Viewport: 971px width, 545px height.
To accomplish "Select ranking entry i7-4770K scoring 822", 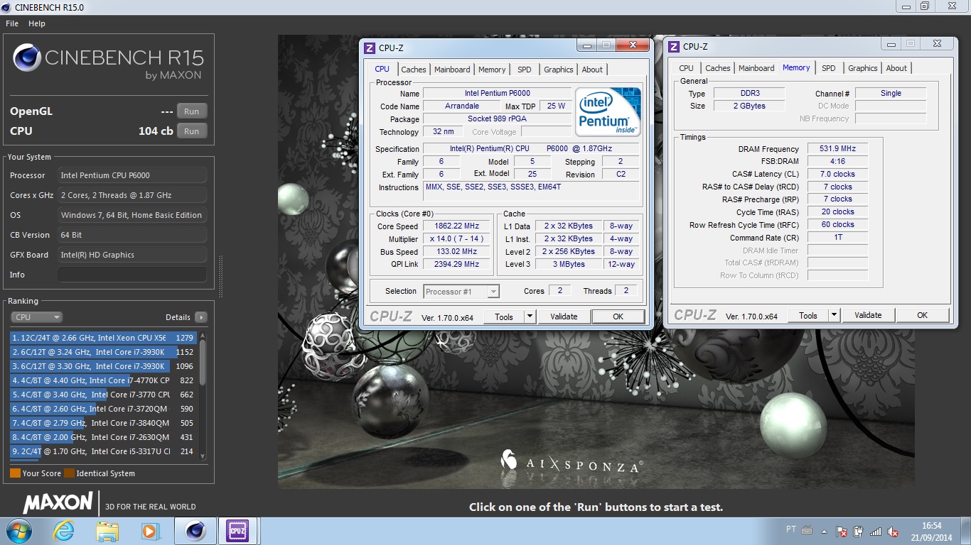I will [x=103, y=380].
